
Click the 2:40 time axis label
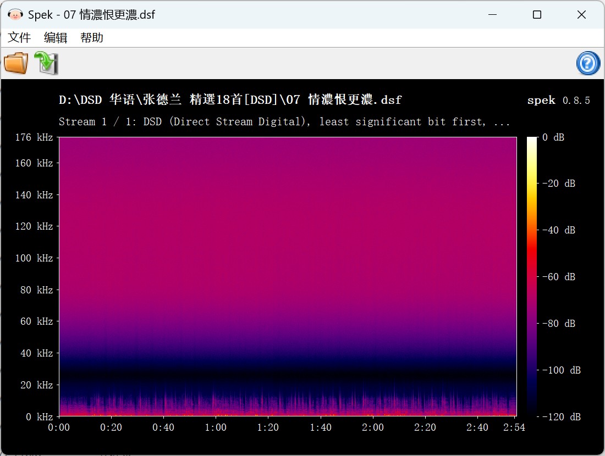[477, 427]
